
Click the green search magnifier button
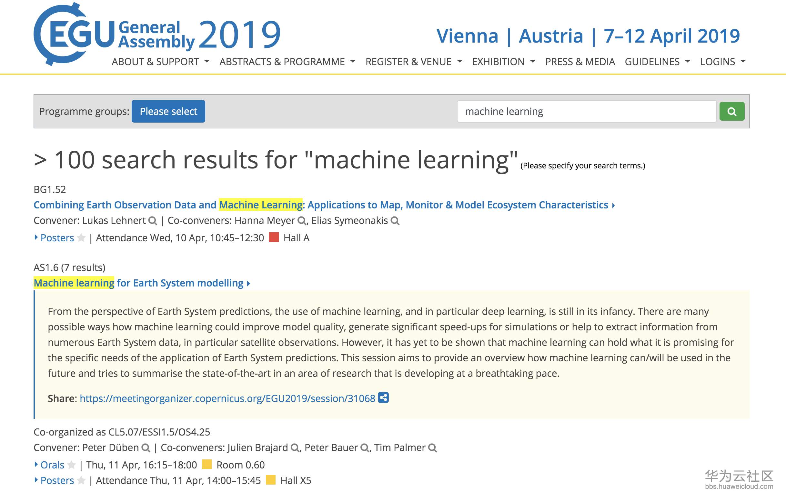coord(731,111)
